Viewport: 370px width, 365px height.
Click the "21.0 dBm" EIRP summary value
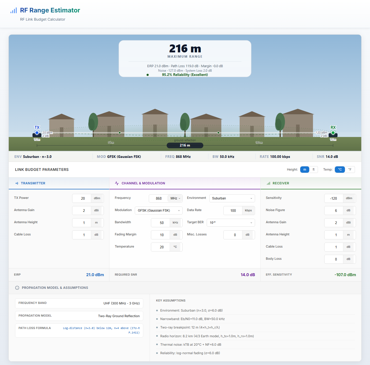(95, 275)
